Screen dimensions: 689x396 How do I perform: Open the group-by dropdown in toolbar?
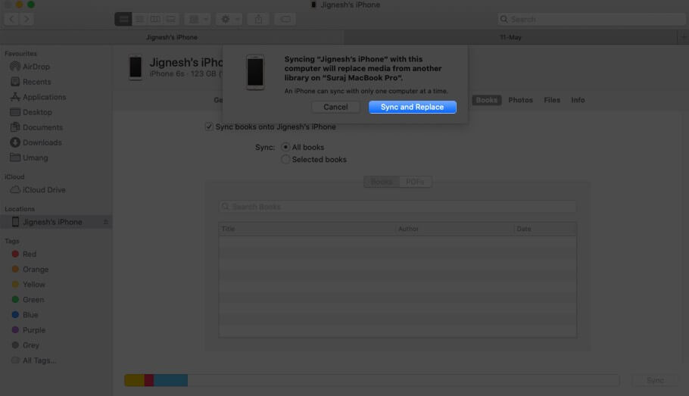click(198, 20)
